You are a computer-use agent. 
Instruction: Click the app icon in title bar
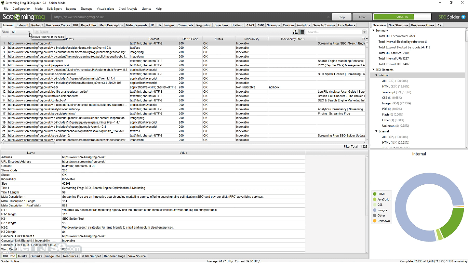point(3,3)
